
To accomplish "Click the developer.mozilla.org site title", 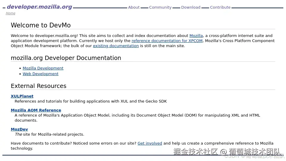I will [39, 7].
